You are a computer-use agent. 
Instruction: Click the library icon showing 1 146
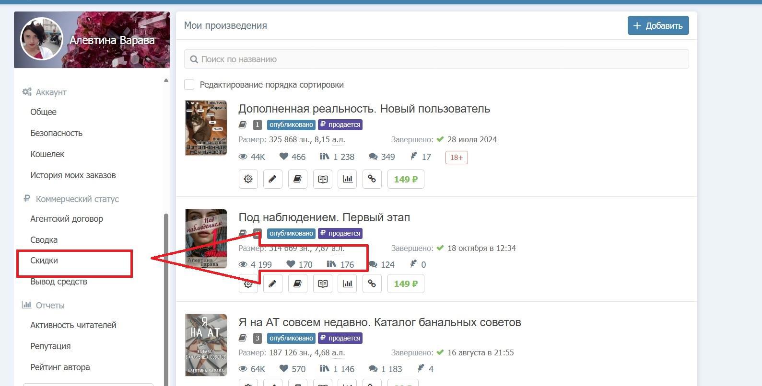(x=324, y=369)
